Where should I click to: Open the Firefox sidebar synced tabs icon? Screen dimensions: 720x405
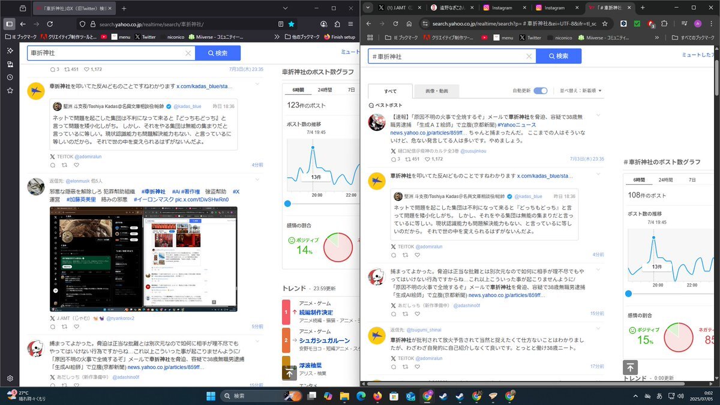10,64
